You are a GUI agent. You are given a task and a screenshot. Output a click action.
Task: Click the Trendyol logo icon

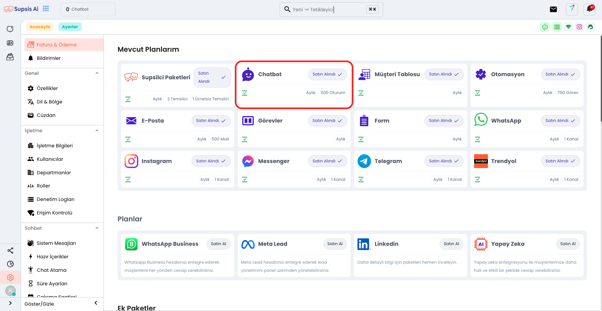[x=481, y=161]
